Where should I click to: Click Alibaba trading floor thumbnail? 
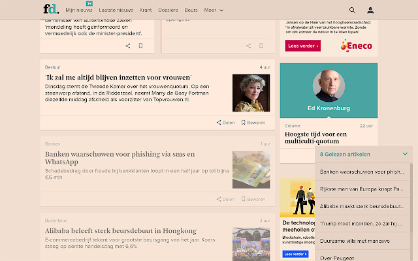(251, 244)
